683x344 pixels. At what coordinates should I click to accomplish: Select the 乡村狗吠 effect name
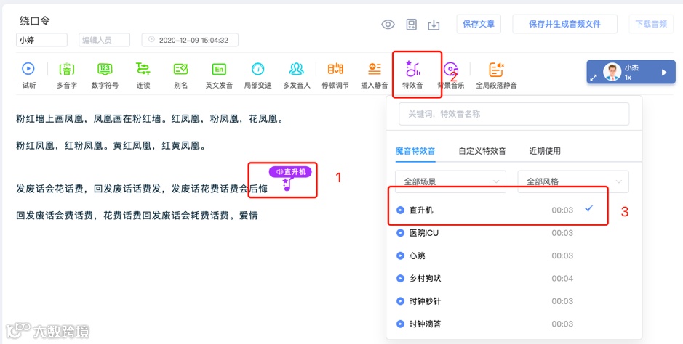coord(425,278)
